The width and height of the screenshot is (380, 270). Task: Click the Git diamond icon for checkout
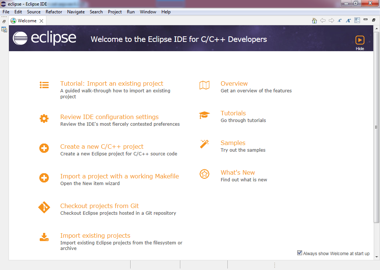click(x=44, y=207)
